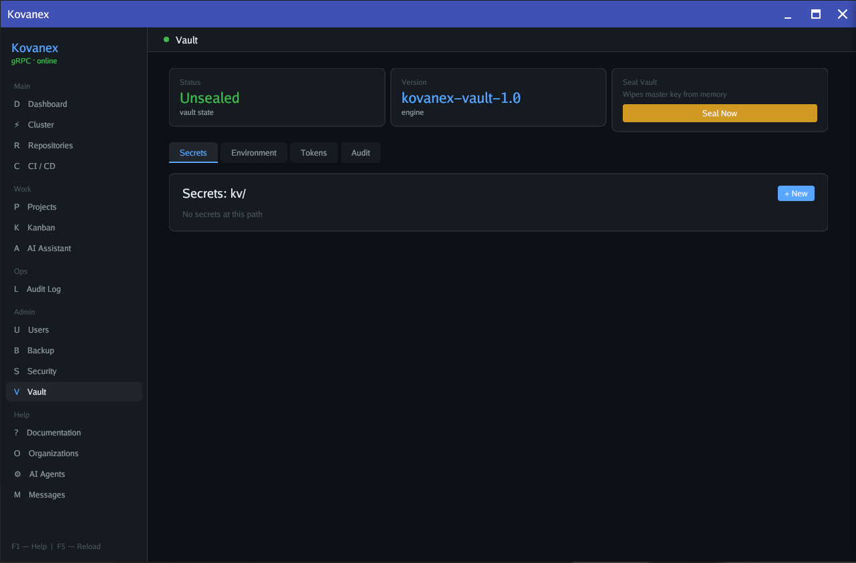Click the Seal Now button

[719, 114]
